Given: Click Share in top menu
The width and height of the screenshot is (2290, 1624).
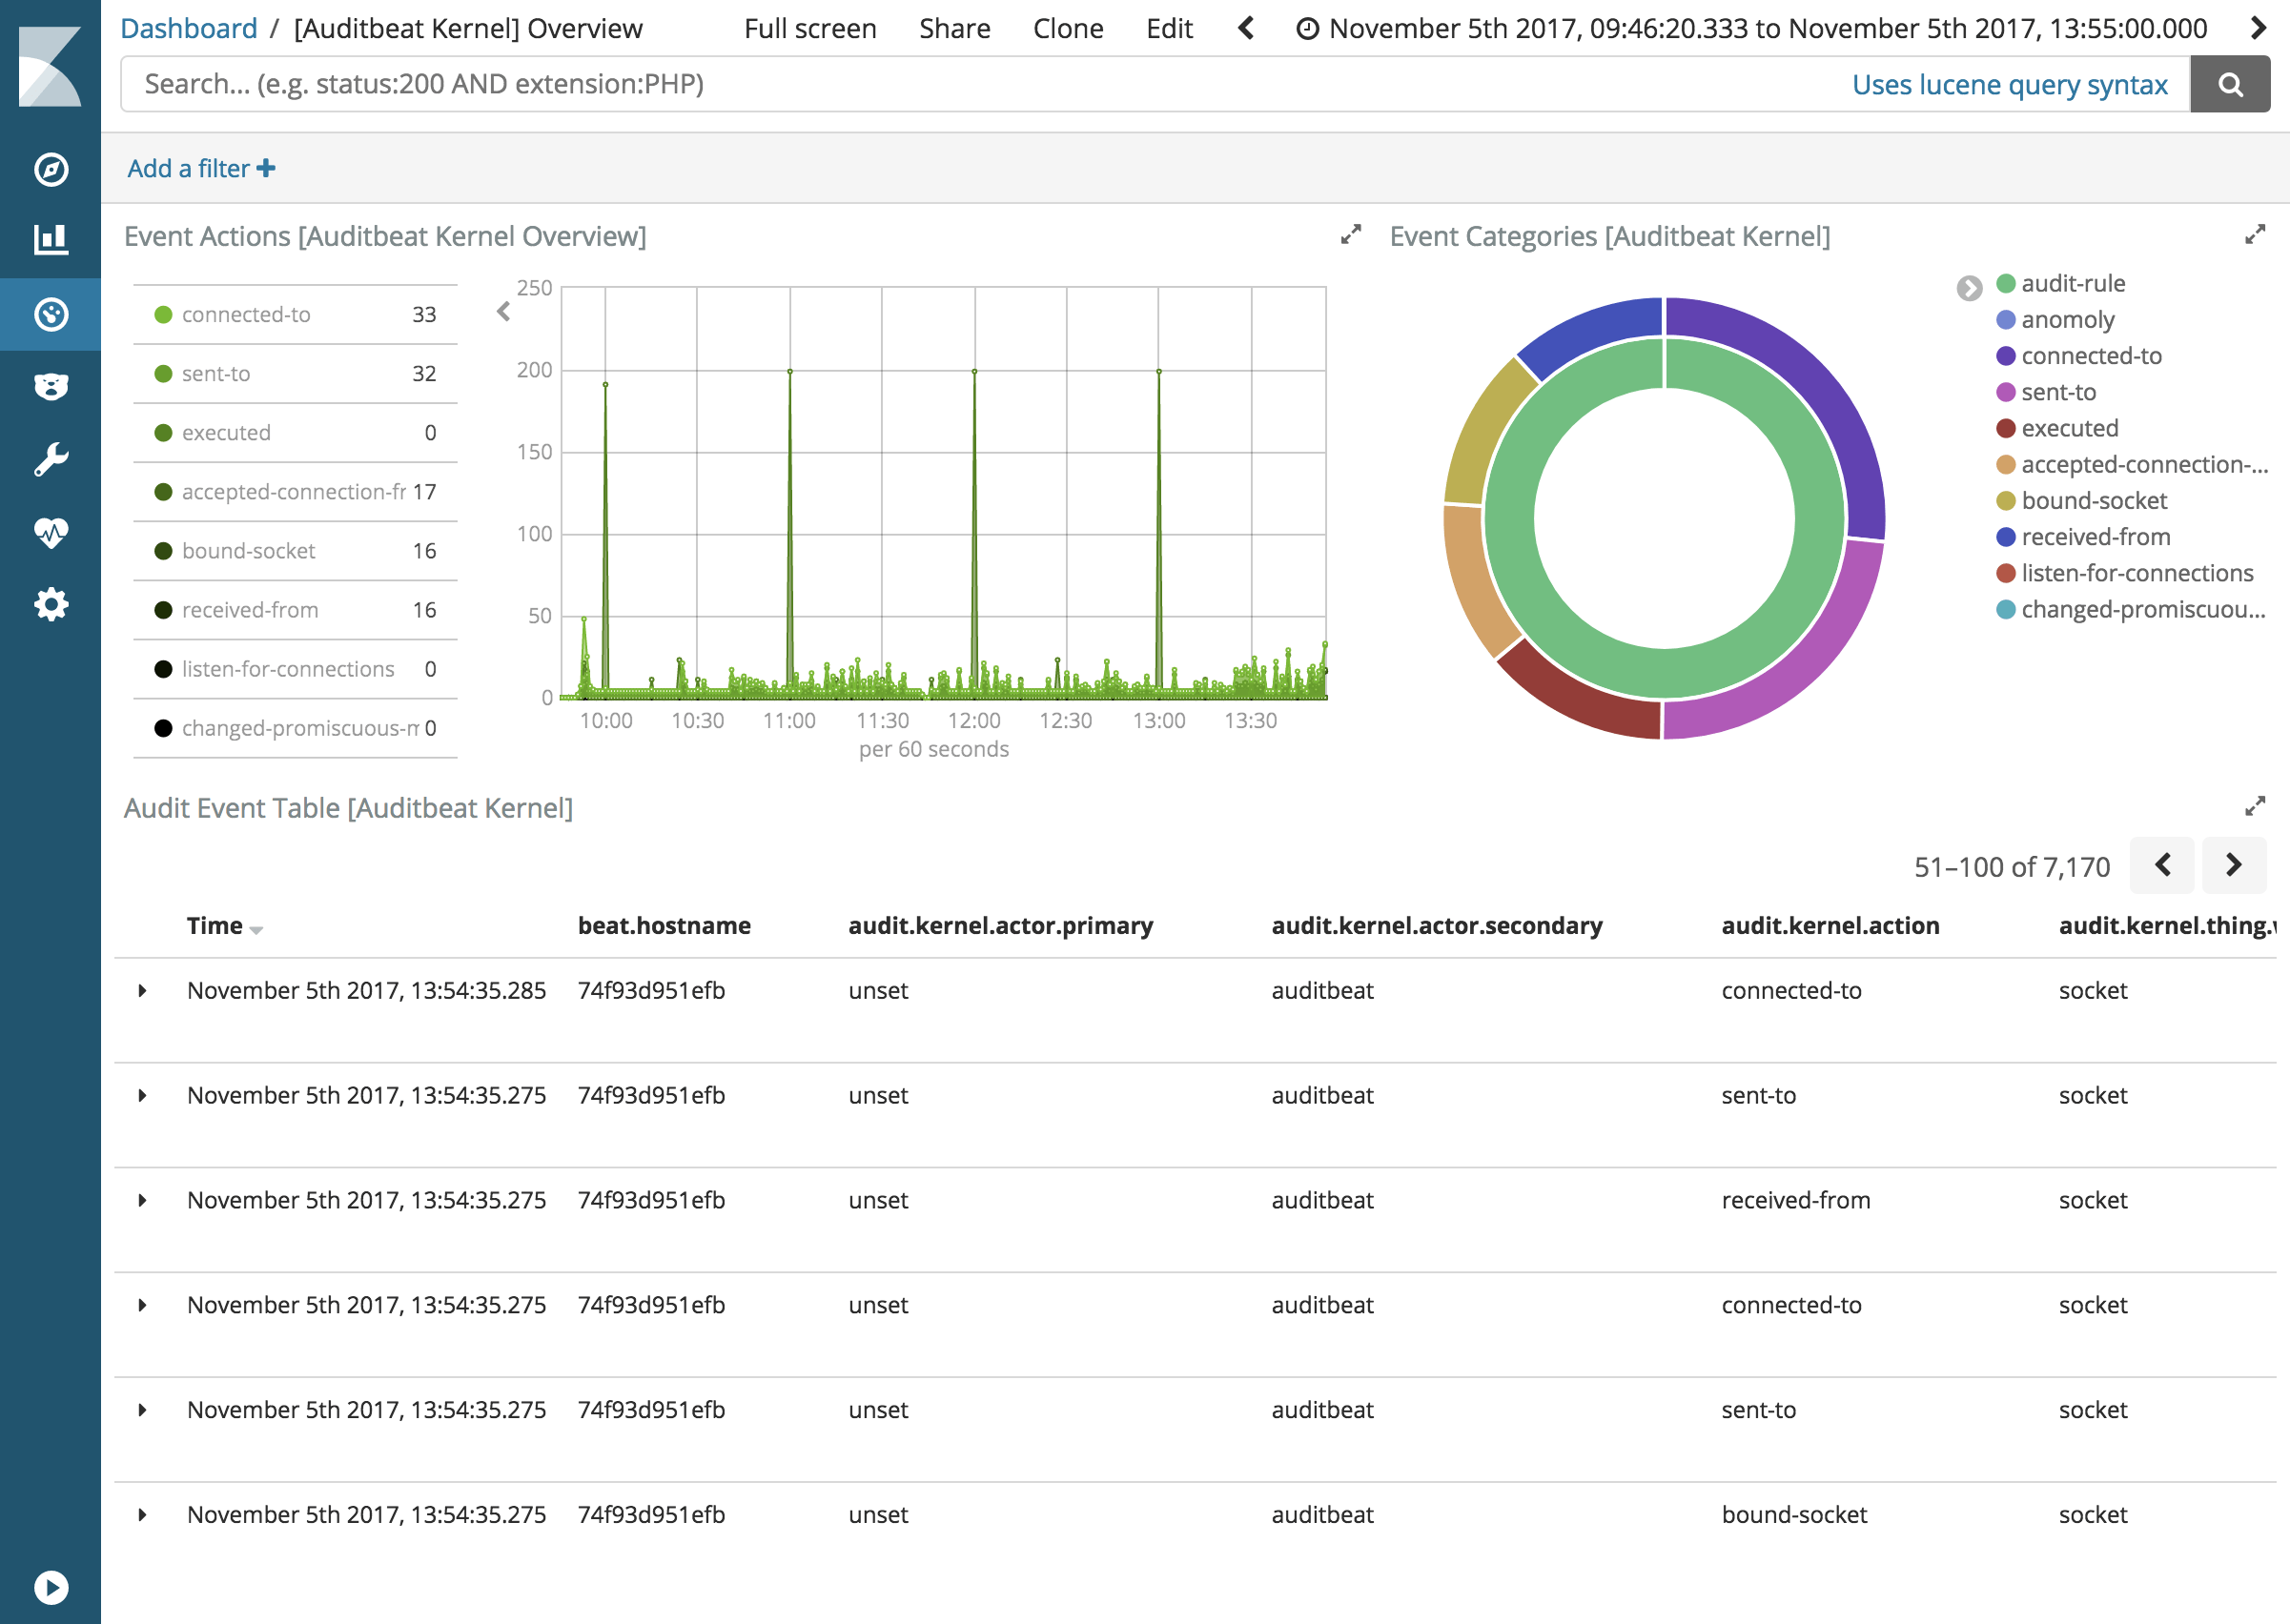Looking at the screenshot, I should pyautogui.click(x=953, y=29).
